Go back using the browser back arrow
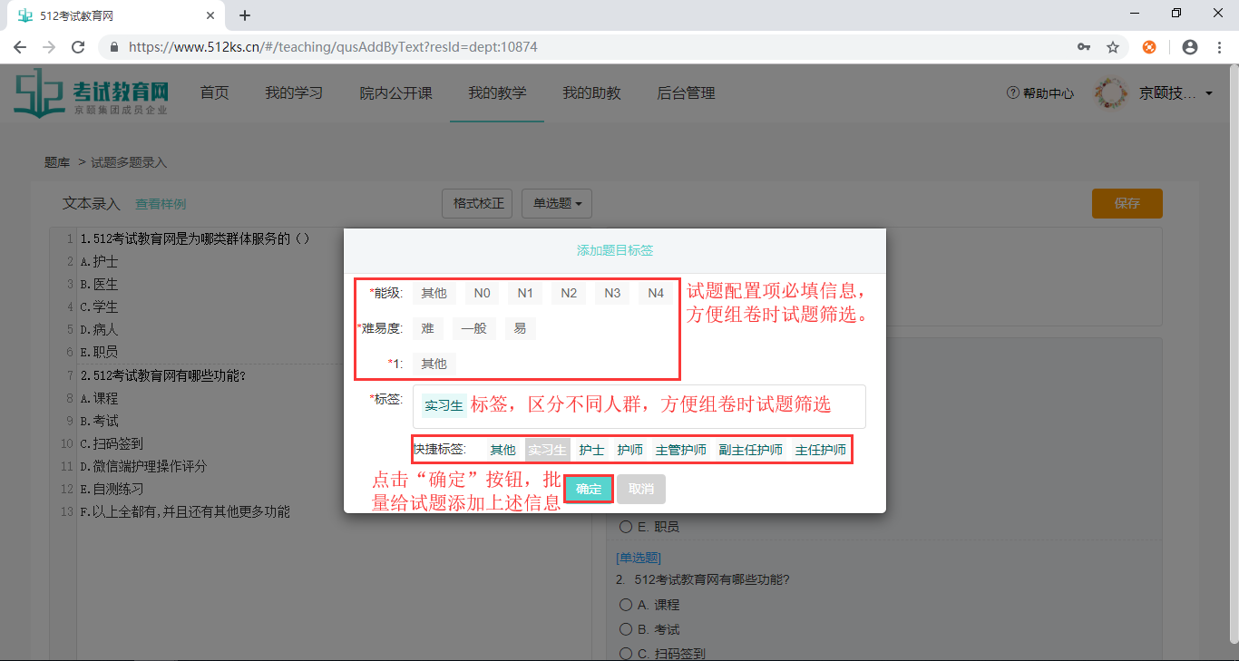 click(x=20, y=47)
